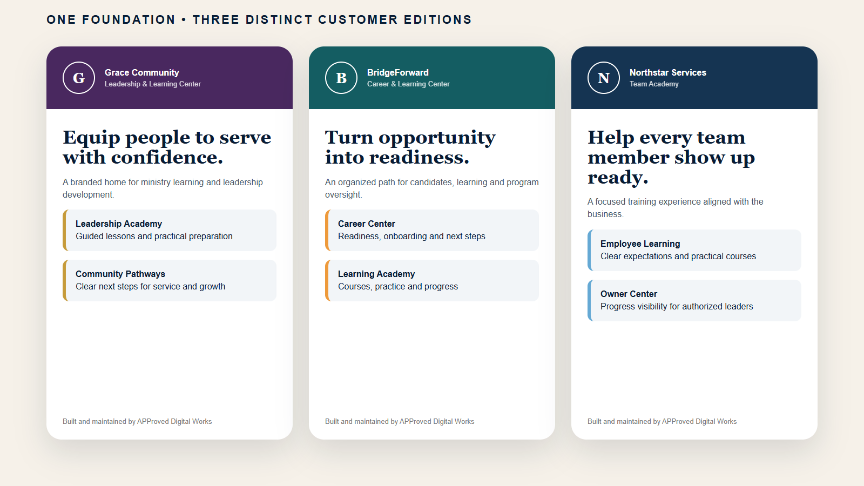Screen dimensions: 864x486
Task: Click headline 'Equip people to serve with confidence.'
Action: pyautogui.click(x=167, y=147)
